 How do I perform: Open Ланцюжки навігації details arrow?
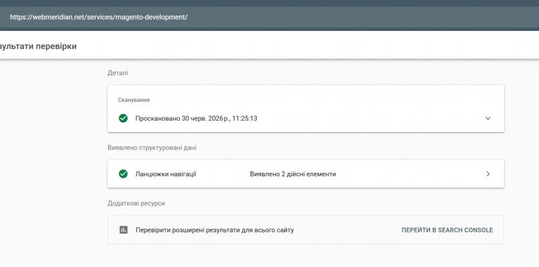[488, 174]
